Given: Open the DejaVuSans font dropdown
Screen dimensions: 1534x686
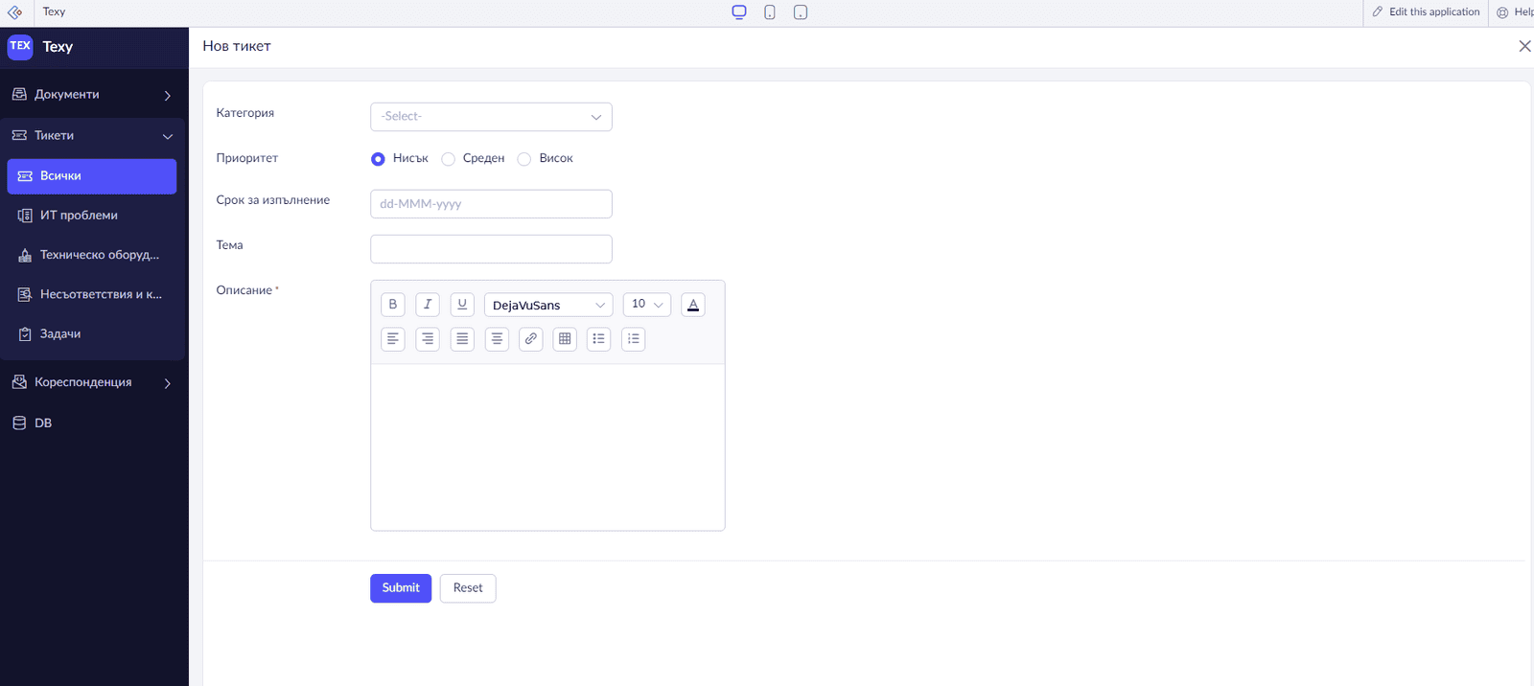Looking at the screenshot, I should pyautogui.click(x=548, y=305).
